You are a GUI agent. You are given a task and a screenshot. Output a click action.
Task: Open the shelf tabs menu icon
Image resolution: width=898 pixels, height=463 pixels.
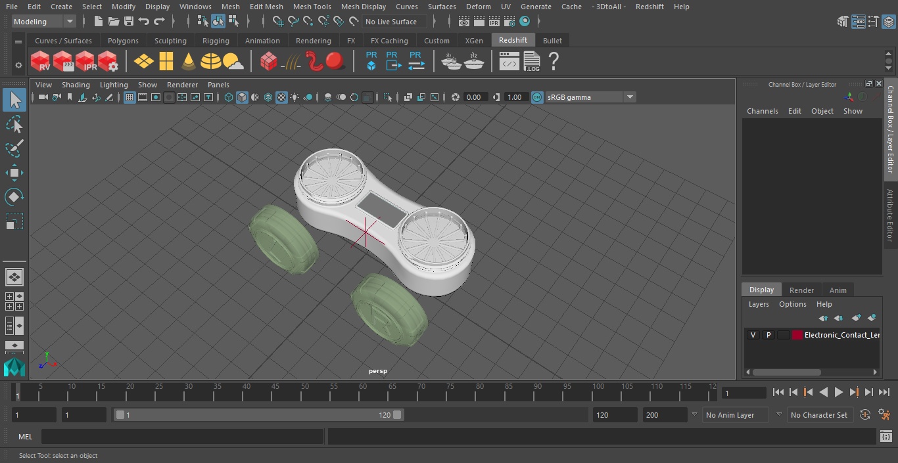tap(18, 41)
